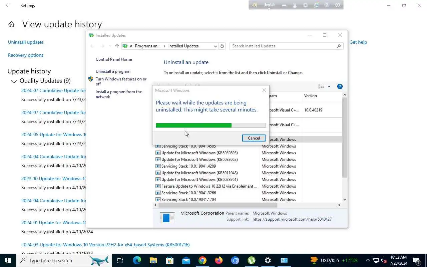
Task: Click the search magnifier icon in Installed Updates
Action: pyautogui.click(x=339, y=46)
